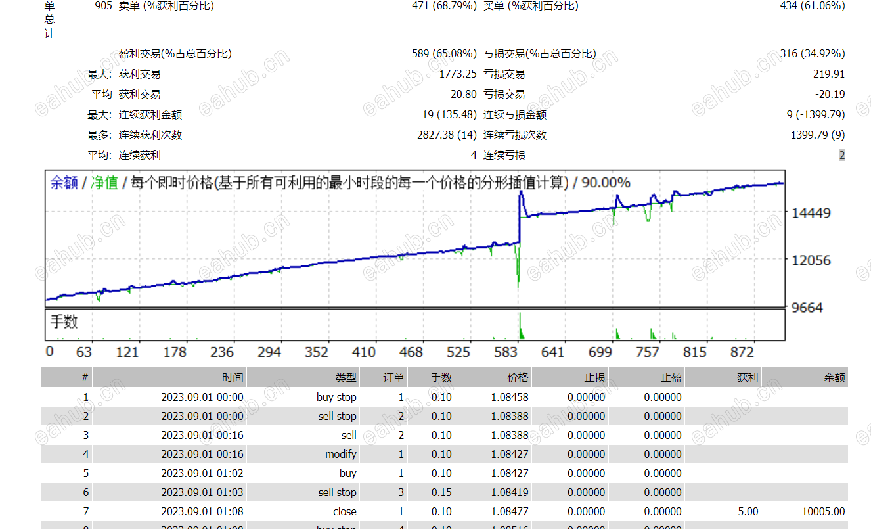
Task: Click the x-axis label 294
Action: click(269, 352)
